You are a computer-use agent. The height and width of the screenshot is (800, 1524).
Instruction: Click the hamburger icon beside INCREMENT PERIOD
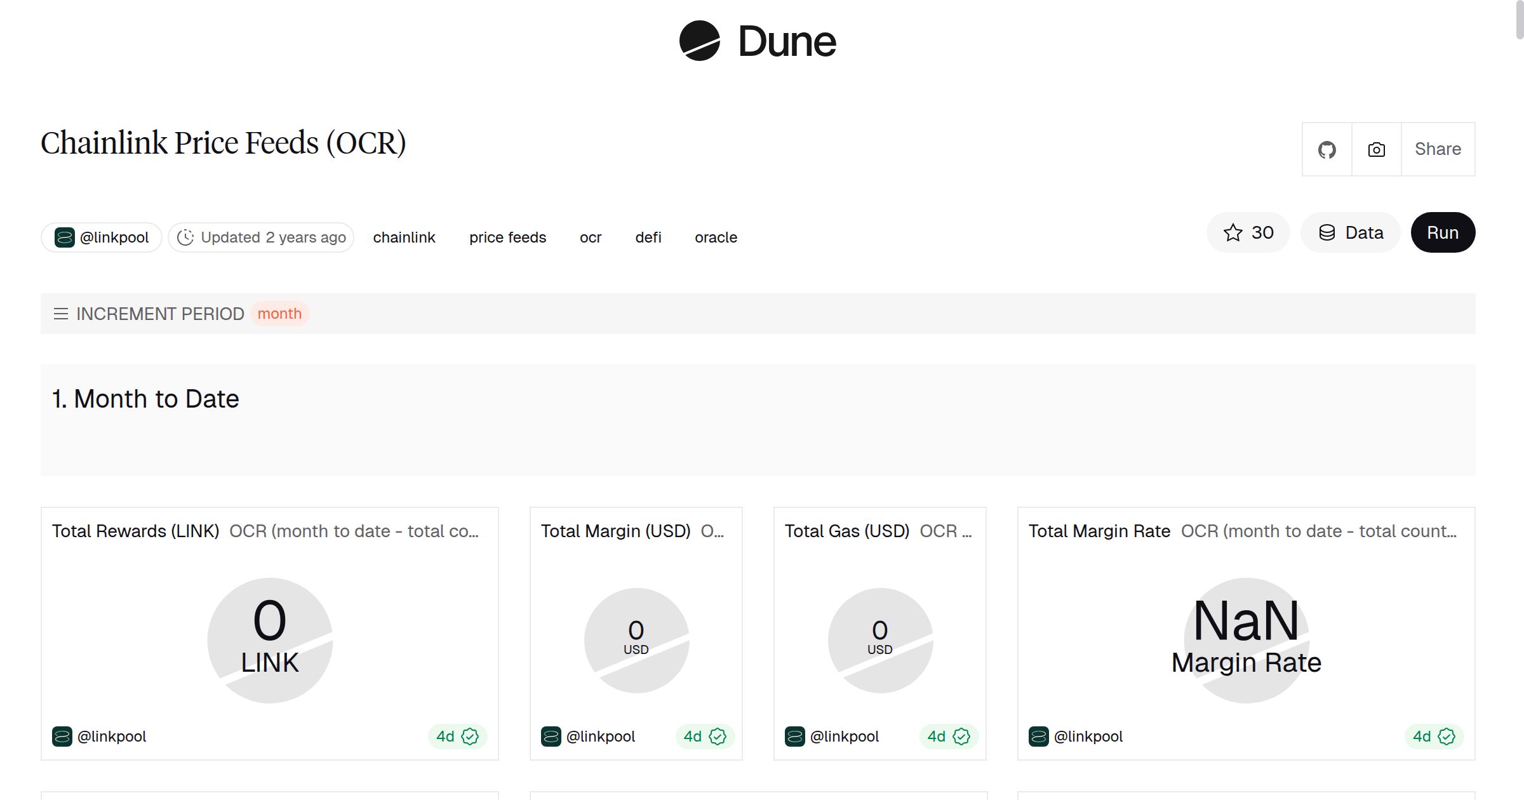click(x=60, y=313)
